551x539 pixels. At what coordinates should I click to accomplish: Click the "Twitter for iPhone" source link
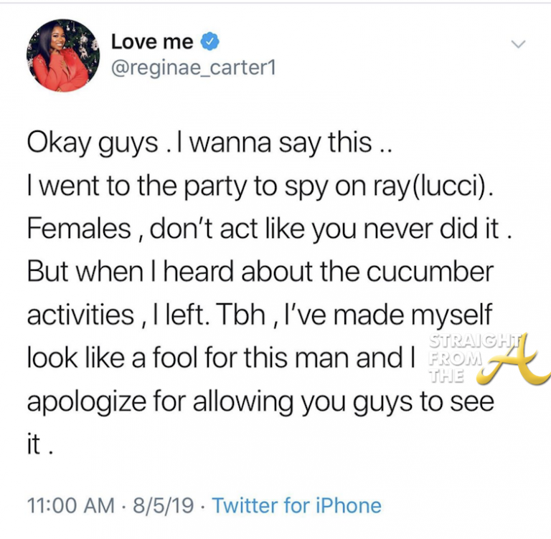coord(297,505)
